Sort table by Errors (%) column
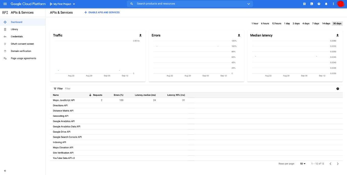The width and height of the screenshot is (347, 175). click(118, 95)
